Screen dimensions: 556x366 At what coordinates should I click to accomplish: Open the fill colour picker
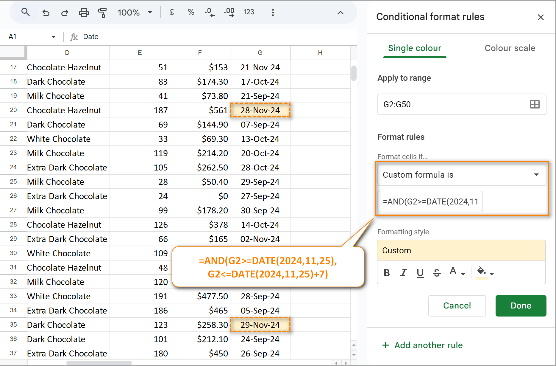pos(485,272)
